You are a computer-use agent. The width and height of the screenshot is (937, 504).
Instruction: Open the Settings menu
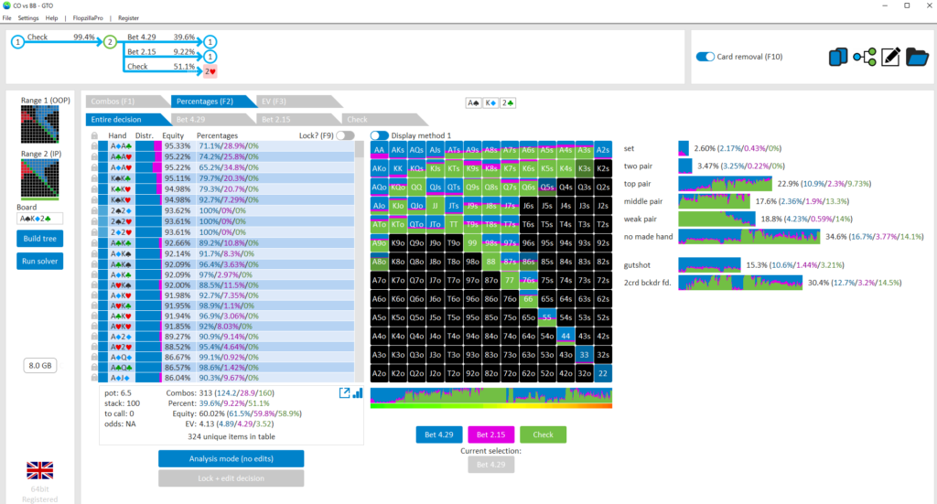(28, 17)
